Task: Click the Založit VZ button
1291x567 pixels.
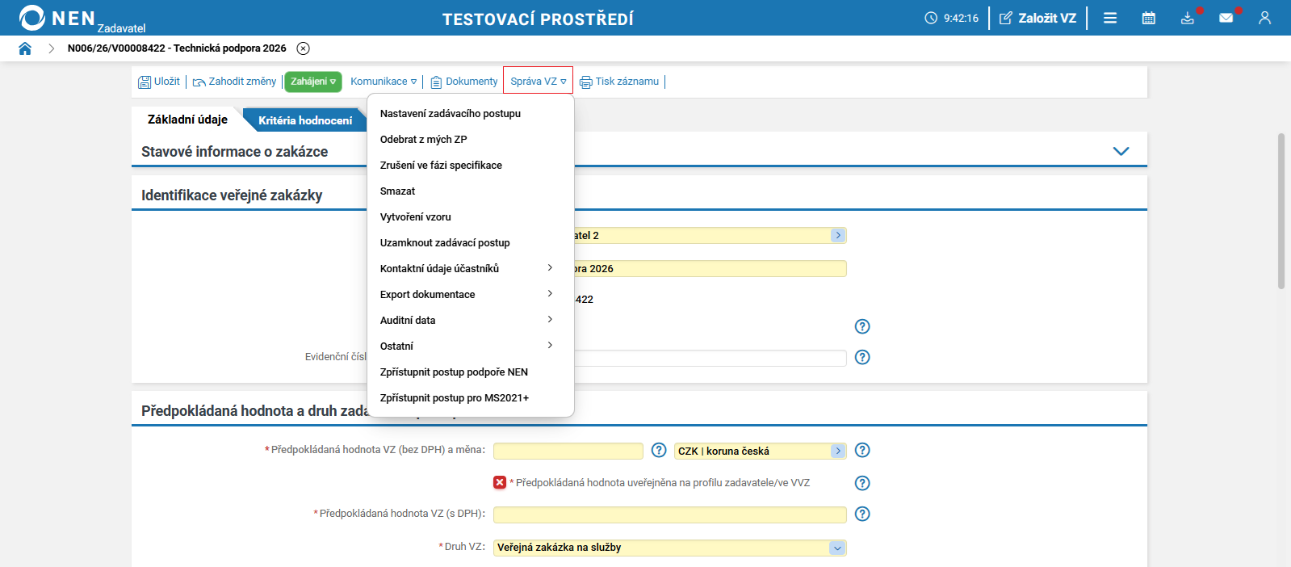Action: pyautogui.click(x=1038, y=18)
